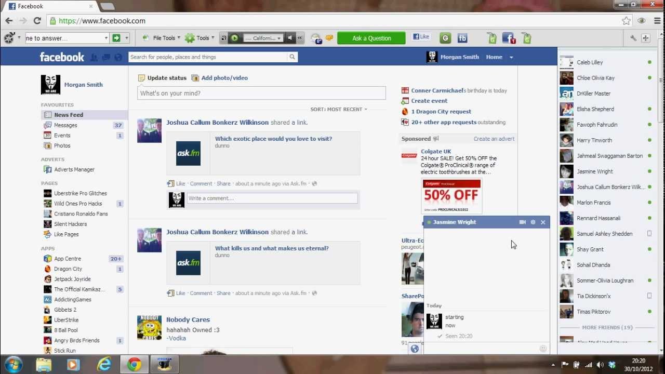Focus the Search for people, places field
This screenshot has width=665, height=374.
pos(208,57)
